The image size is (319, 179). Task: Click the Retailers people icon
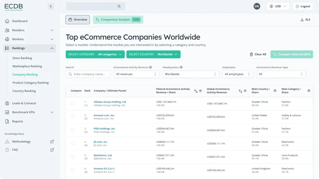tap(7, 30)
